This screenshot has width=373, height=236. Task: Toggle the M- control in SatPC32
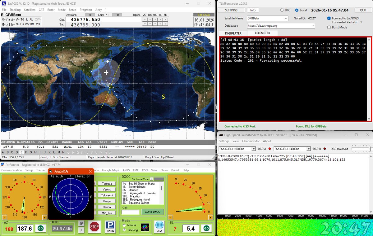[x=3, y=24]
